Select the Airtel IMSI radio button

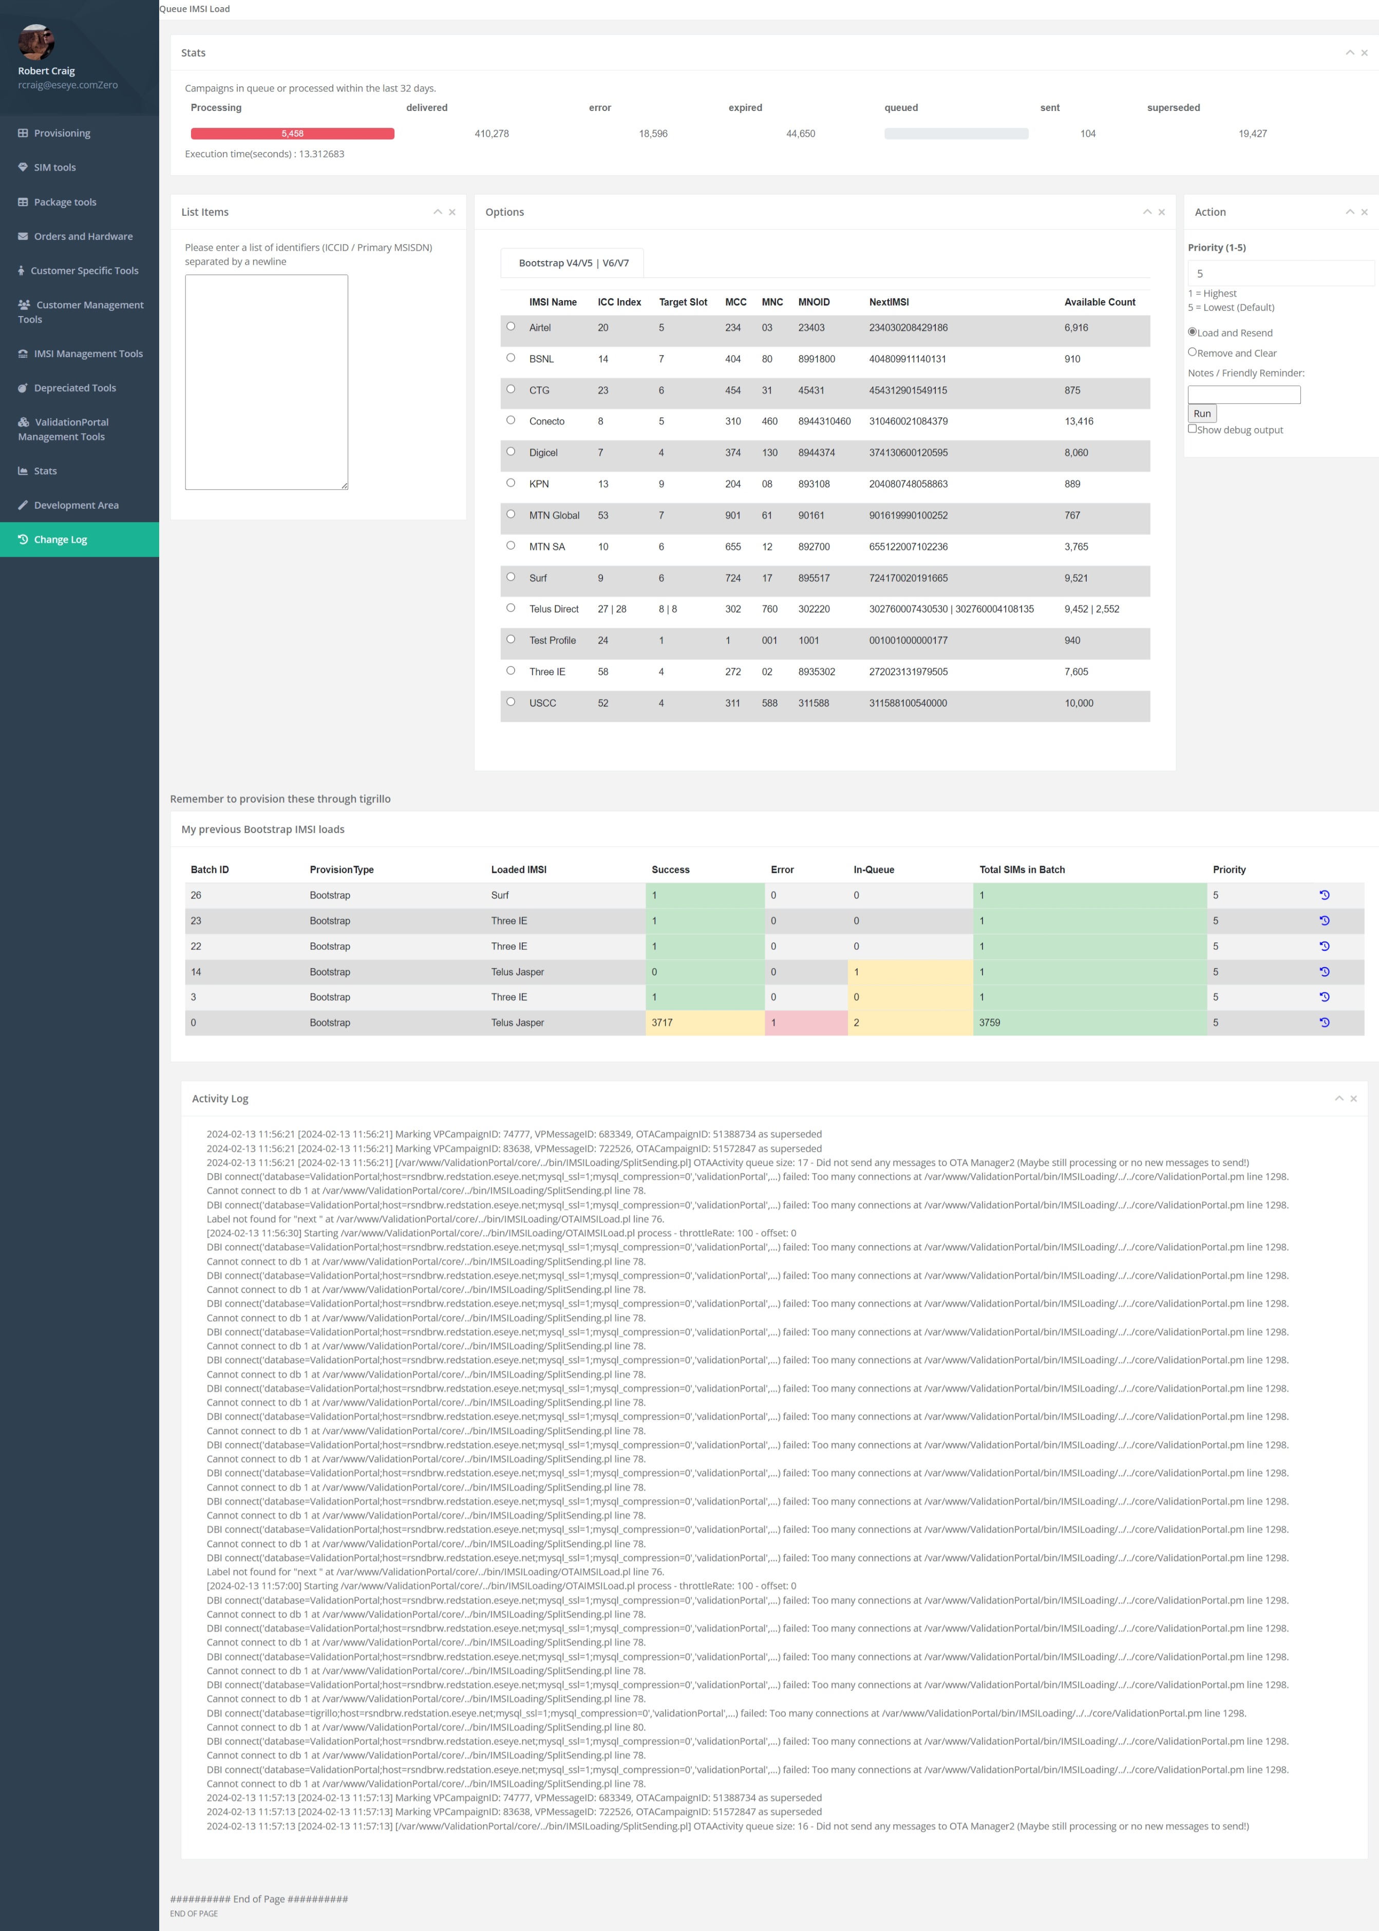(511, 326)
